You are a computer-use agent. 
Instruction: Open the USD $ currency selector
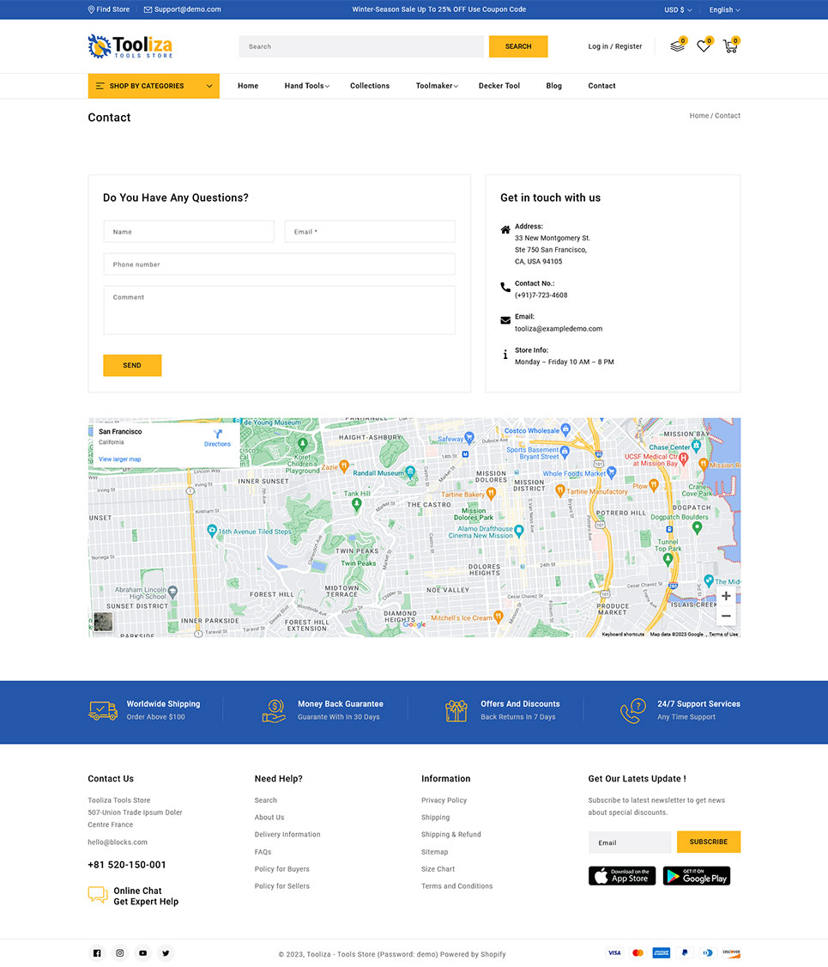click(x=678, y=9)
